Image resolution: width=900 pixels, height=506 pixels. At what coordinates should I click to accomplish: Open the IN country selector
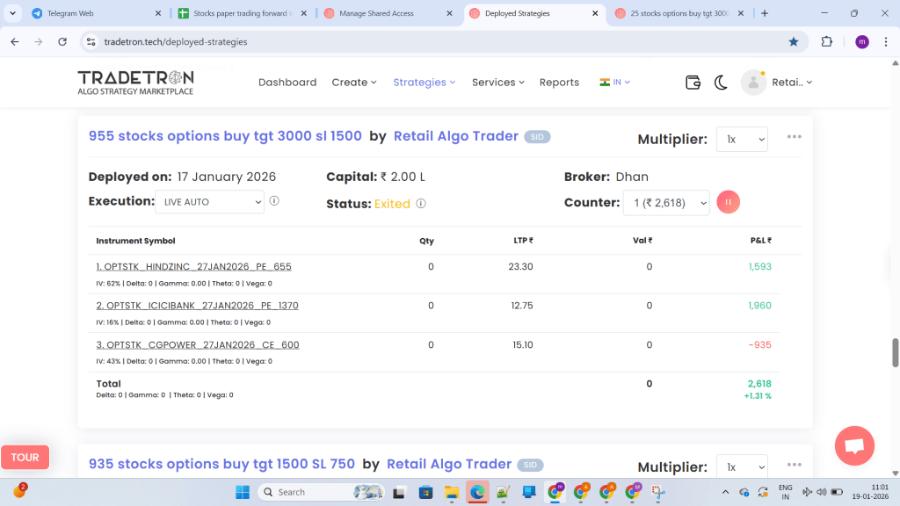point(615,83)
